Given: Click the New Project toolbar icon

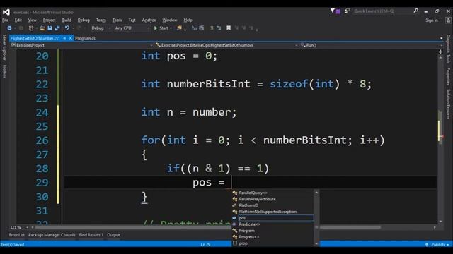Looking at the screenshot, I should point(31,28).
